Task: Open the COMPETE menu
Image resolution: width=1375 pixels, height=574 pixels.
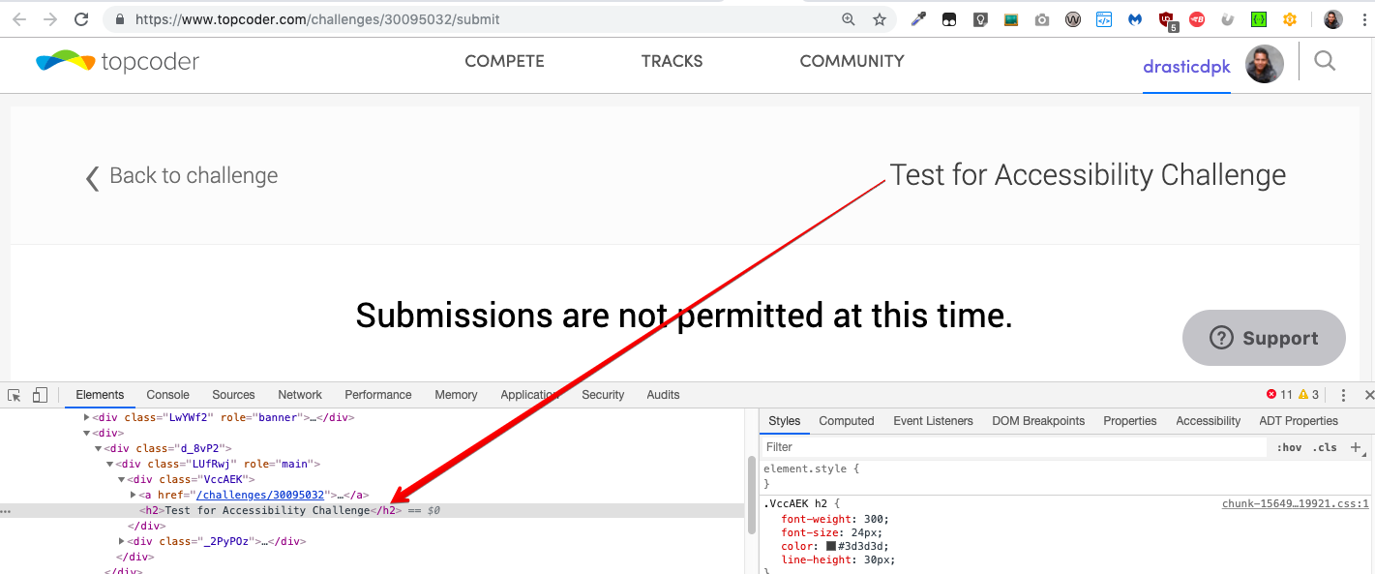Action: tap(504, 61)
